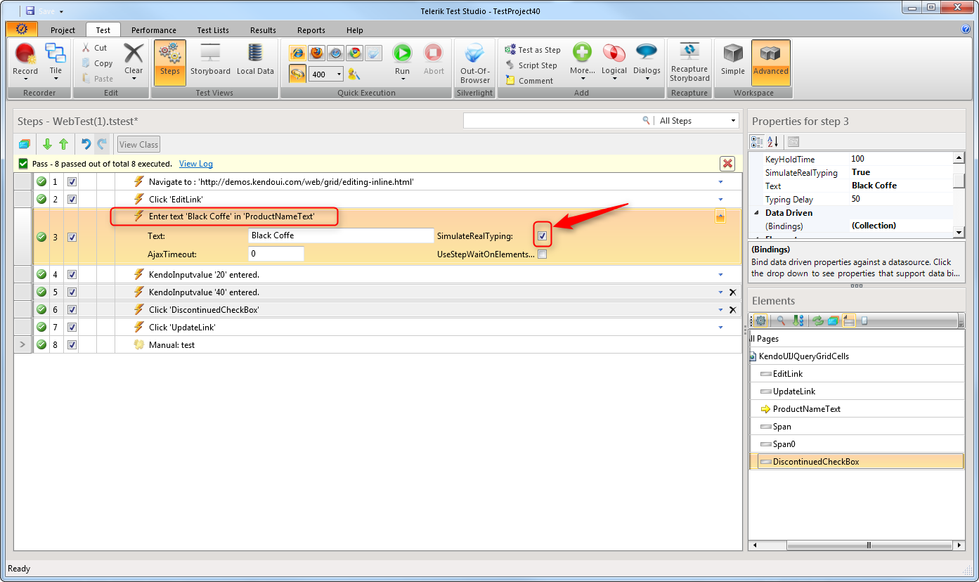Add a Test as Step
Image resolution: width=979 pixels, height=582 pixels.
click(532, 50)
